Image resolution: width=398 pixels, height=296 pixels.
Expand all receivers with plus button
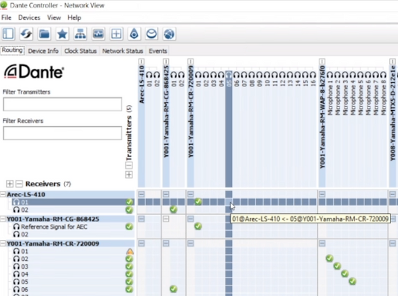10,184
